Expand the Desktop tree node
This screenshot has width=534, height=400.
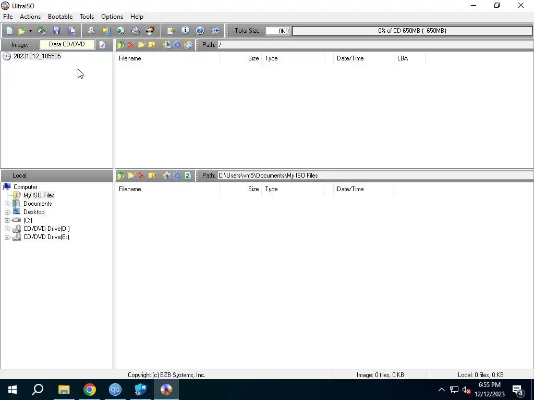point(7,213)
